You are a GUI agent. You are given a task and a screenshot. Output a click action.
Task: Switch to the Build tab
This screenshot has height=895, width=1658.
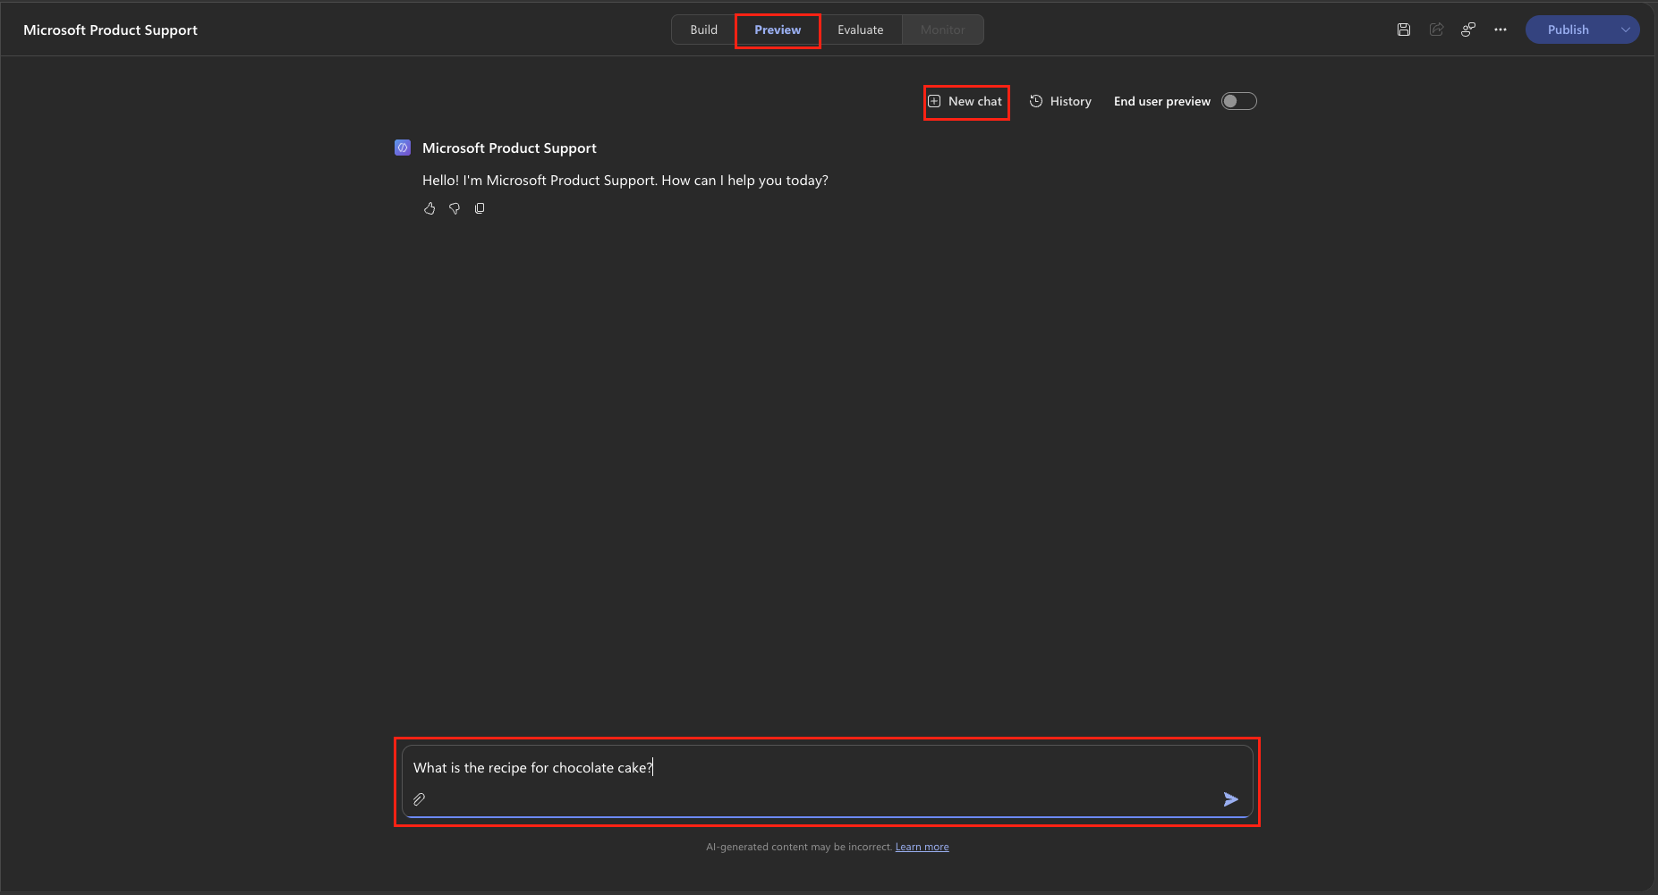pos(703,30)
